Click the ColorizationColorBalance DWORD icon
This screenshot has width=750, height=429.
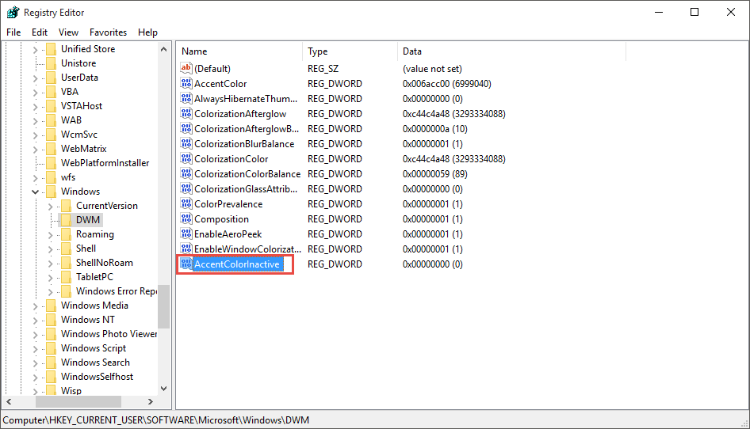(x=186, y=174)
